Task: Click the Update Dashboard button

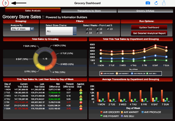Action: 149,27
